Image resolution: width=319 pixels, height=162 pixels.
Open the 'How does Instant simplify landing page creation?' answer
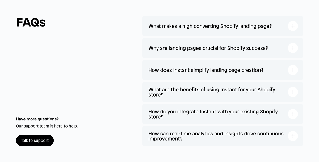tap(206, 70)
